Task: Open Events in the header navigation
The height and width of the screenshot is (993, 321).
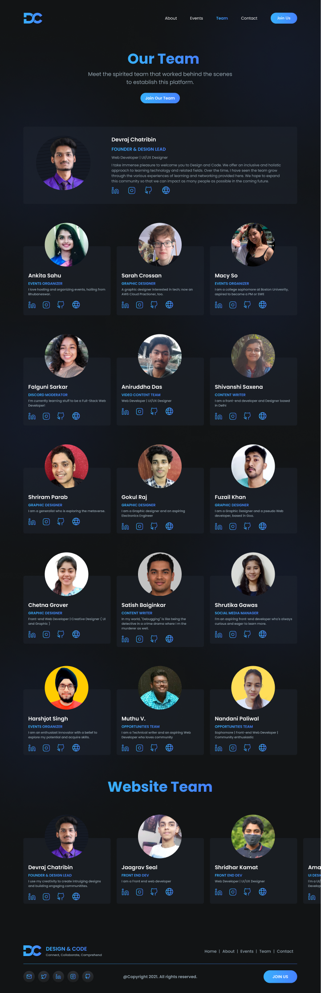Action: pyautogui.click(x=196, y=18)
